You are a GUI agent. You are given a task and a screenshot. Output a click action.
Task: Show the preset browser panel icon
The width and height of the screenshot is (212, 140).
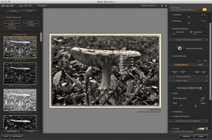pyautogui.click(x=7, y=6)
